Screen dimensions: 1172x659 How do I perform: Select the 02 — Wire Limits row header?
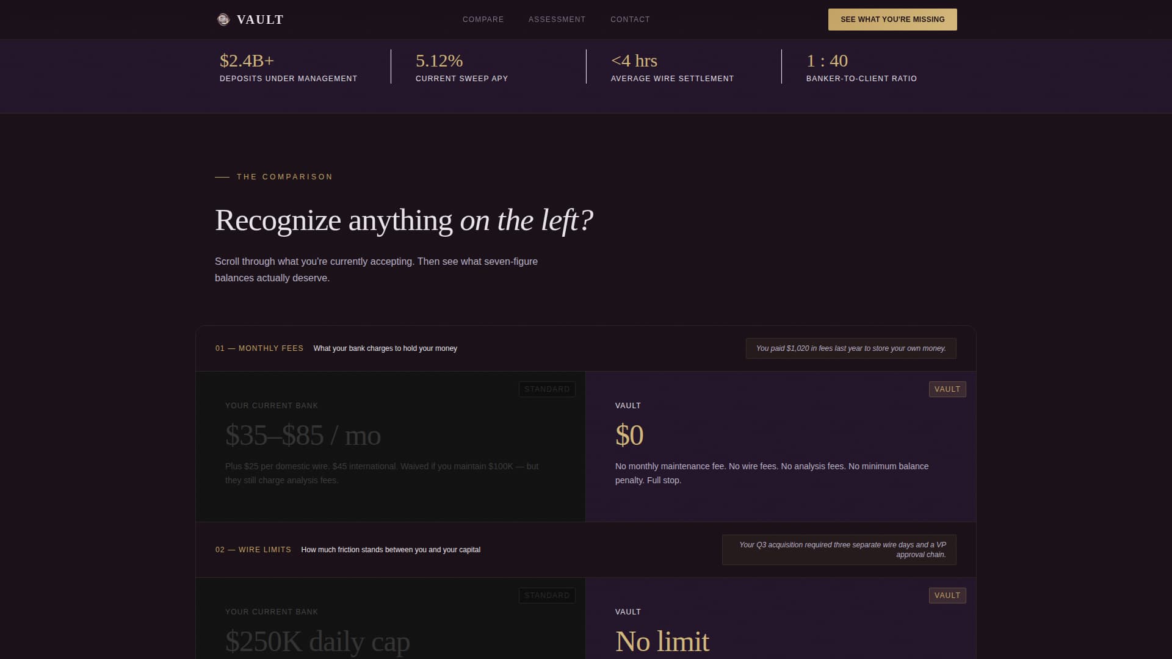(253, 550)
